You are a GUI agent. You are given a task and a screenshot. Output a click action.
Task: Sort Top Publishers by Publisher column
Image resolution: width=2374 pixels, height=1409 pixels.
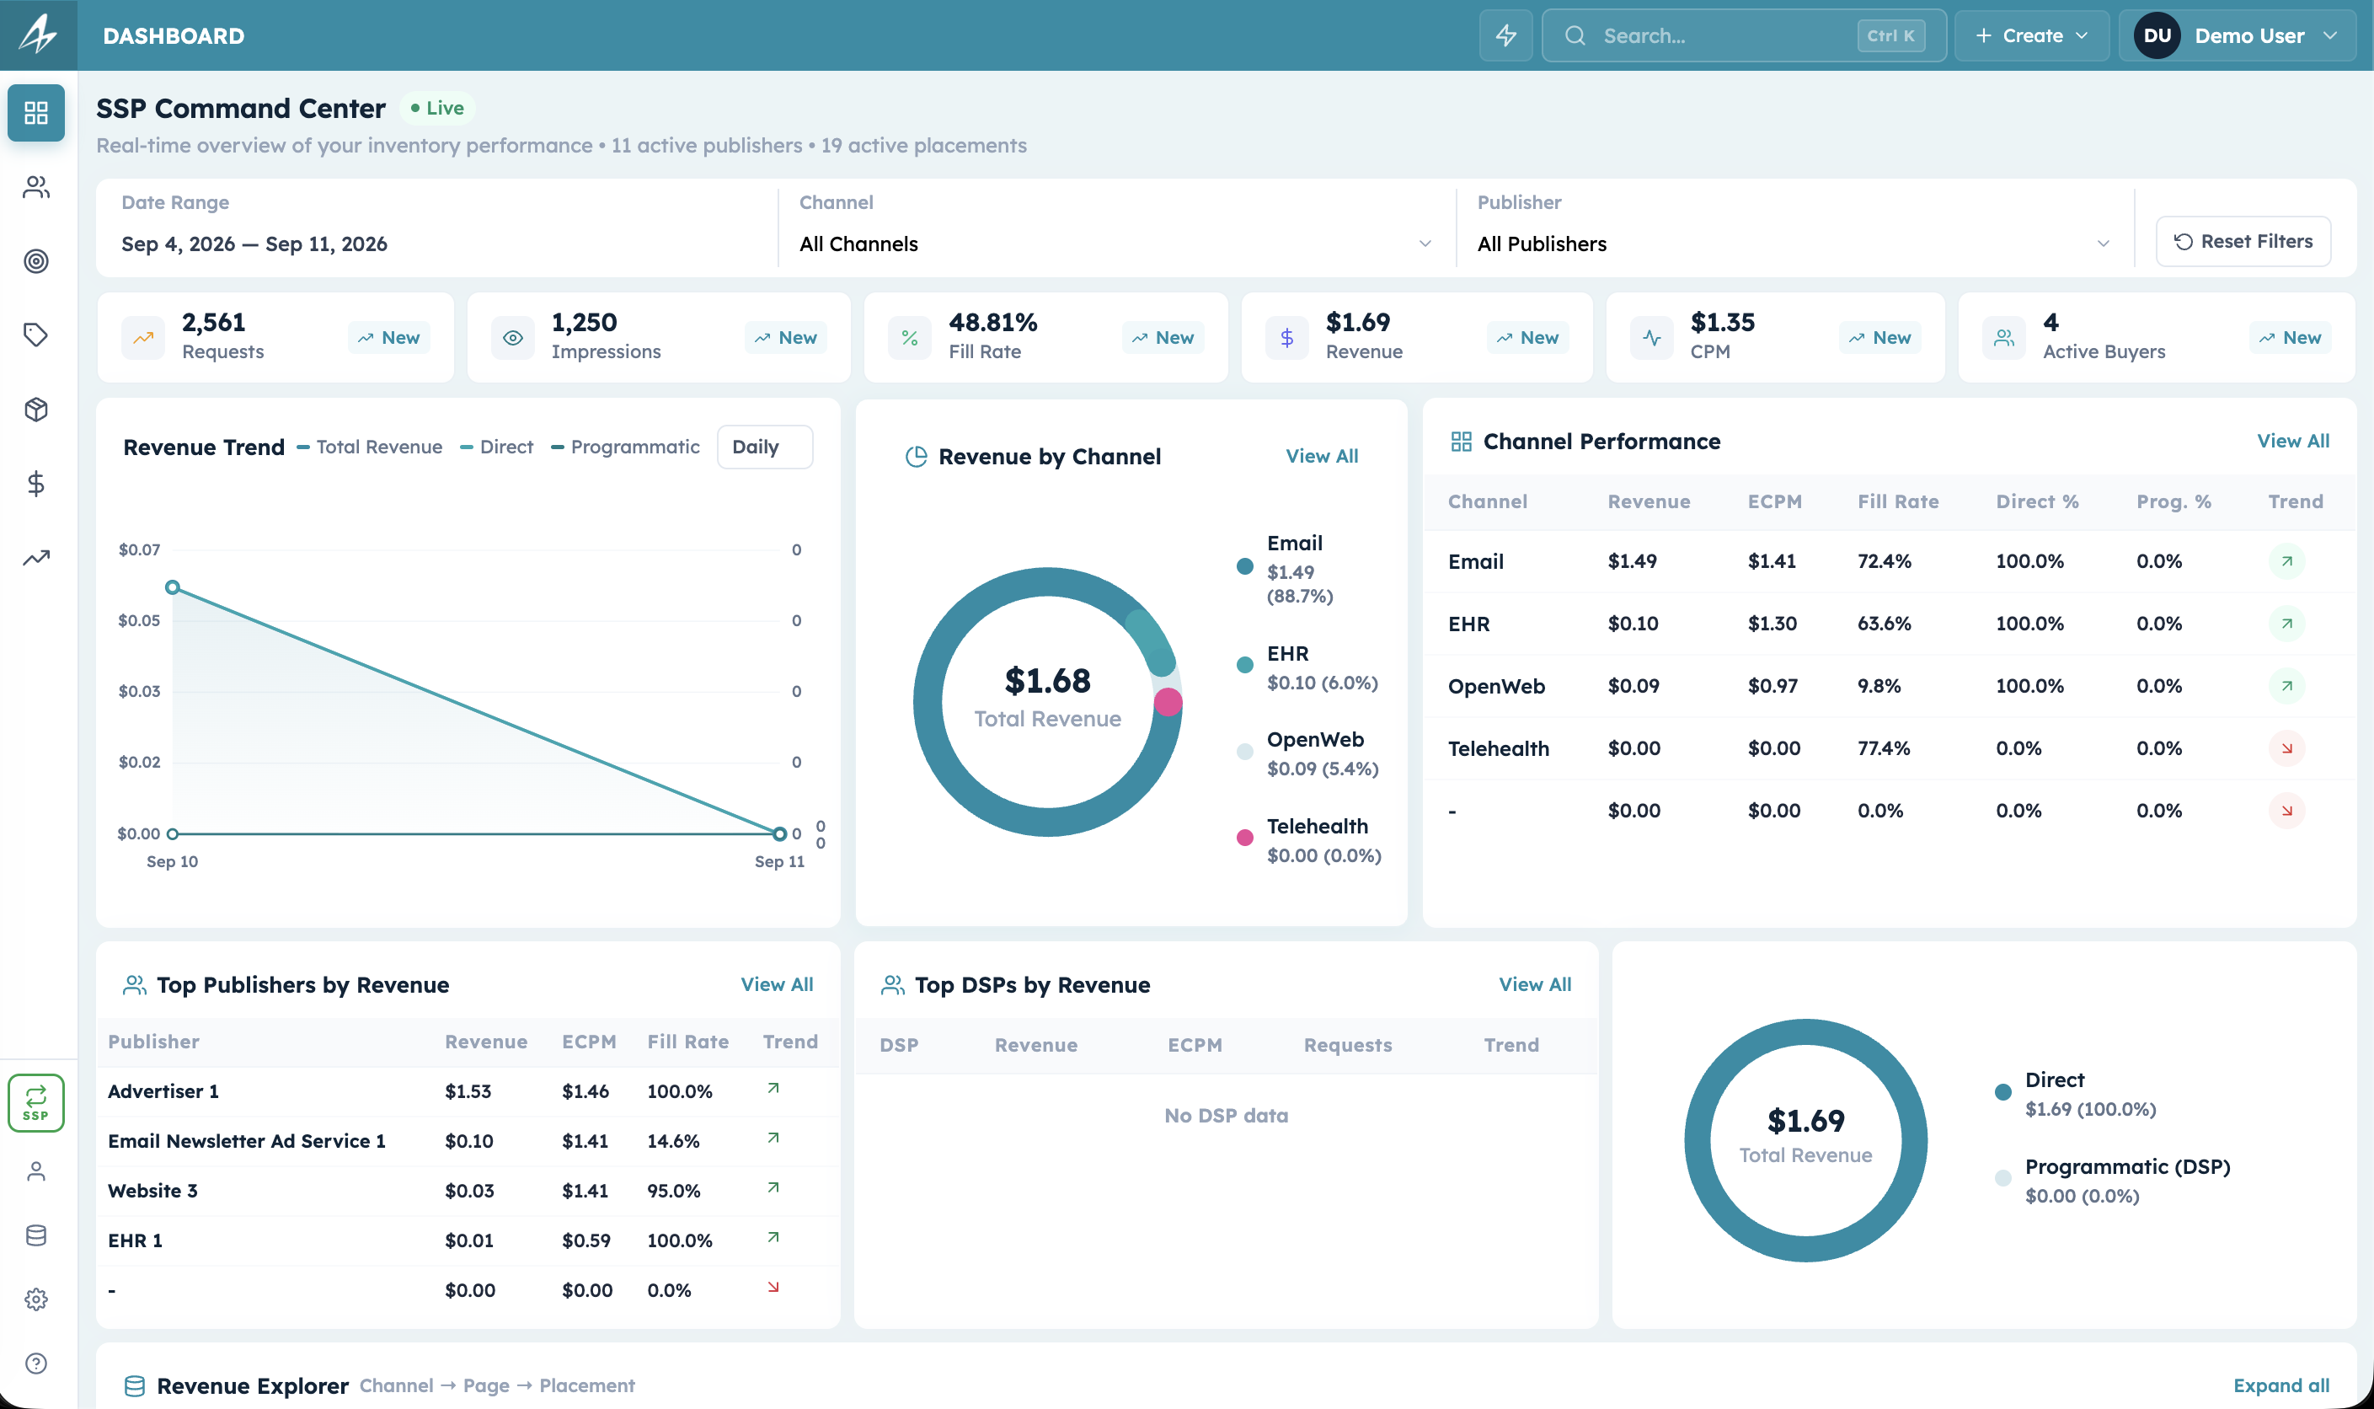(x=154, y=1042)
